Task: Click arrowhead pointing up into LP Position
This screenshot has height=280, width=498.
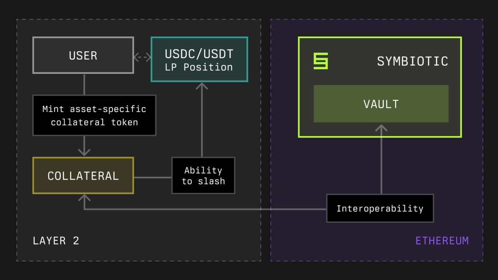Action: tap(202, 86)
